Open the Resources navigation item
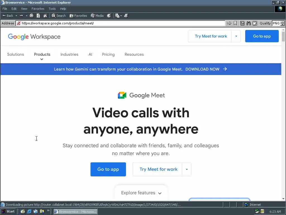 coord(134,54)
